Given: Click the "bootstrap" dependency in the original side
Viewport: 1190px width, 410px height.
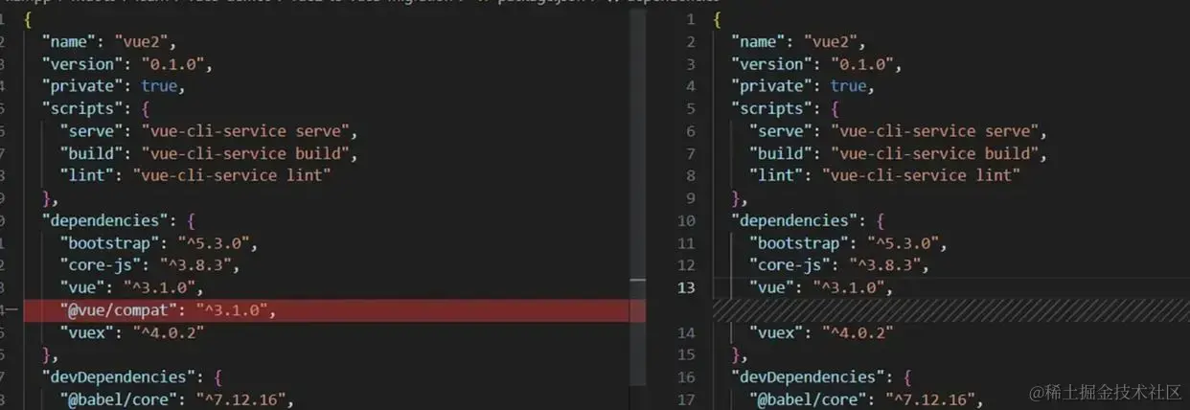Looking at the screenshot, I should [158, 242].
